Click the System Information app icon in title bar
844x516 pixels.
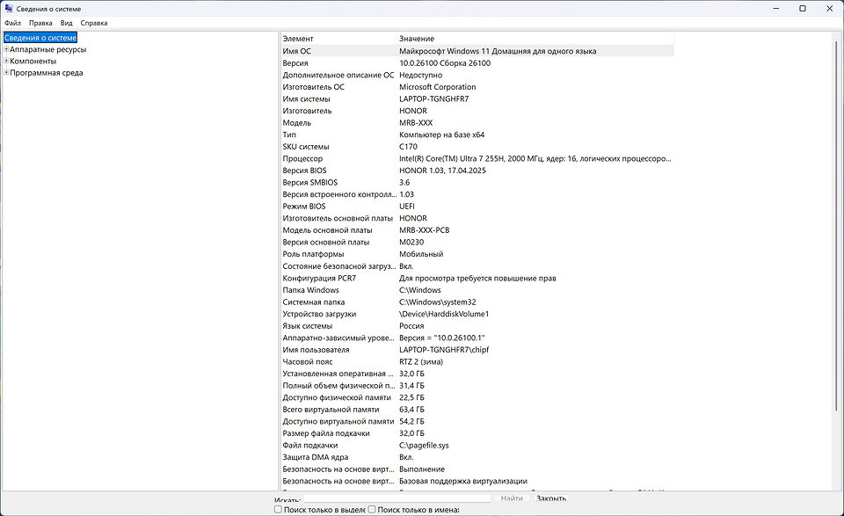(x=9, y=8)
